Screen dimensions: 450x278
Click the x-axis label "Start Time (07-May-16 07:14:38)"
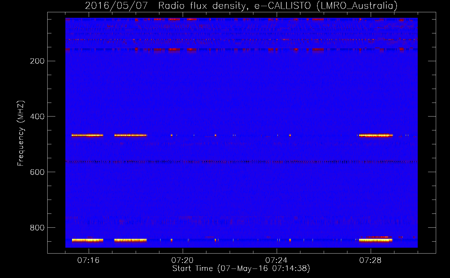coord(241,269)
